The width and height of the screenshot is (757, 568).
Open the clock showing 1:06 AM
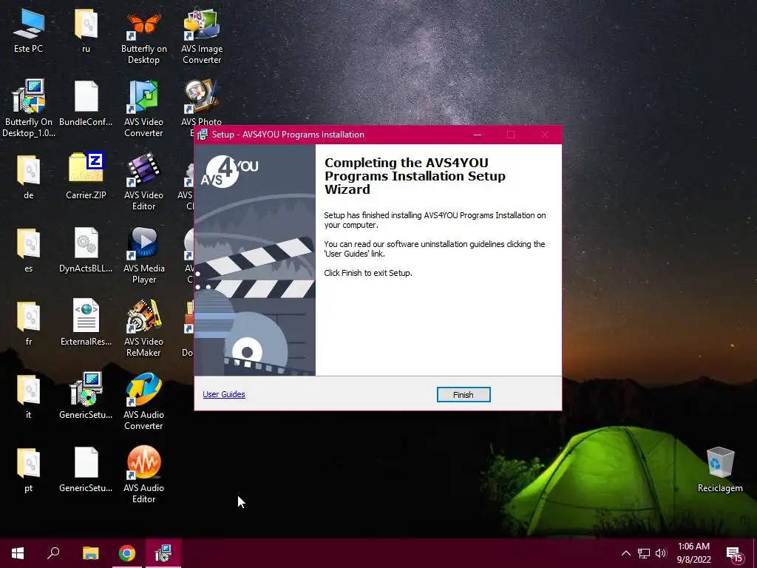tap(693, 553)
